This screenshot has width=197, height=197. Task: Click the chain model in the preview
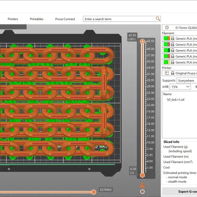[57, 102]
